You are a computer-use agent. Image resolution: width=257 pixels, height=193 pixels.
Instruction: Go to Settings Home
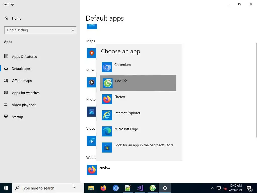[x=40, y=18]
